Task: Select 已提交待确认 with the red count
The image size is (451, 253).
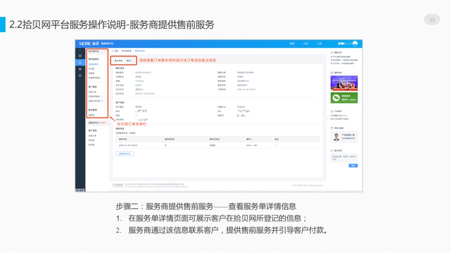Action: tap(95, 96)
